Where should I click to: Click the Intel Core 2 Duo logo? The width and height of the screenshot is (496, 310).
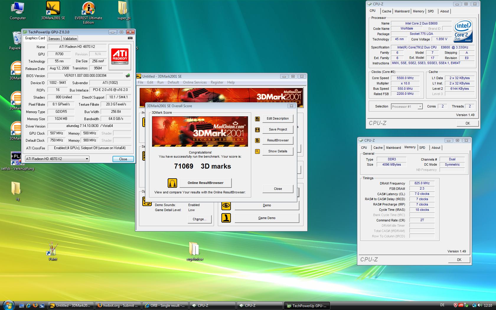click(x=463, y=31)
